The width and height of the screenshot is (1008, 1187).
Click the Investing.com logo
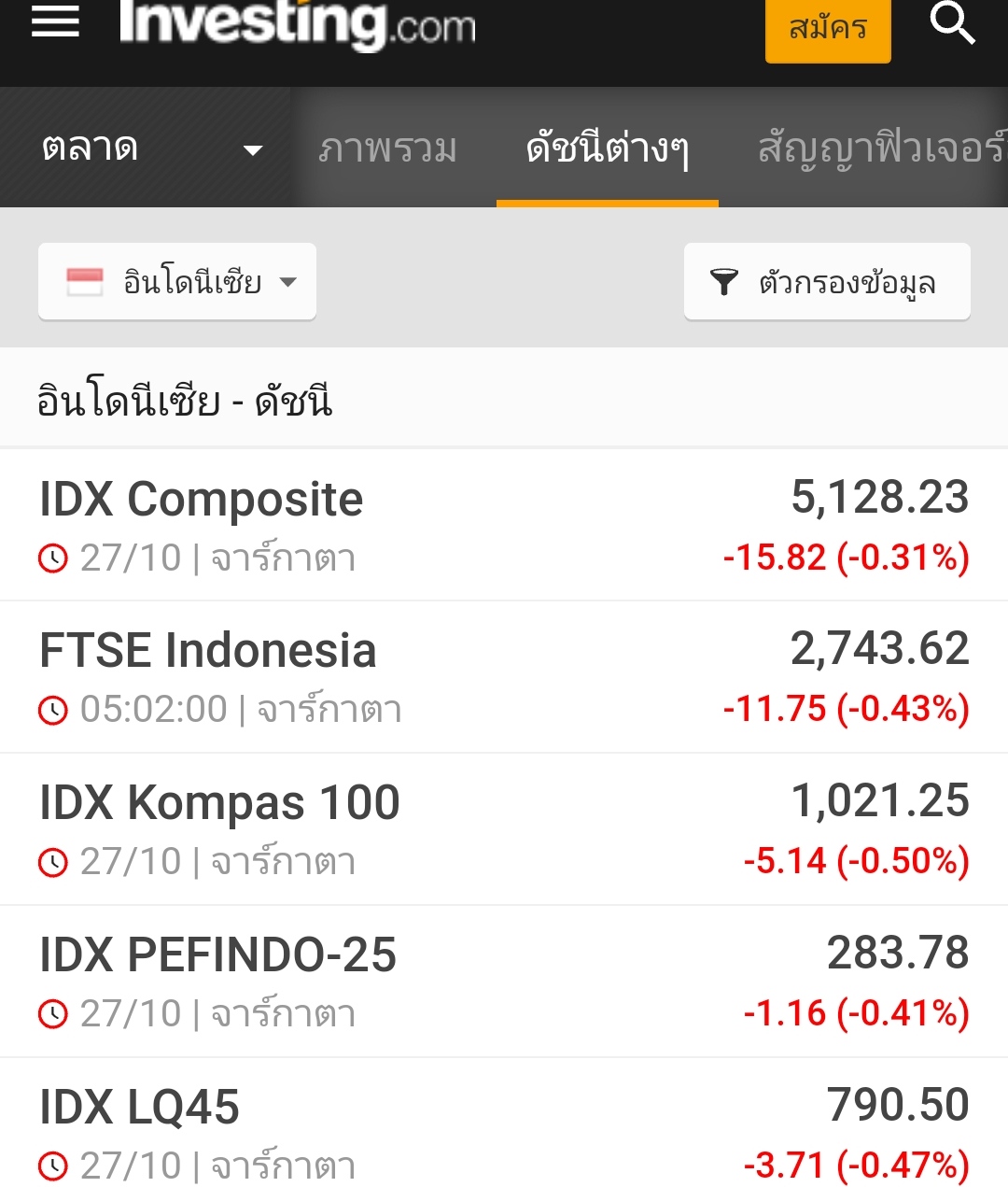click(298, 23)
